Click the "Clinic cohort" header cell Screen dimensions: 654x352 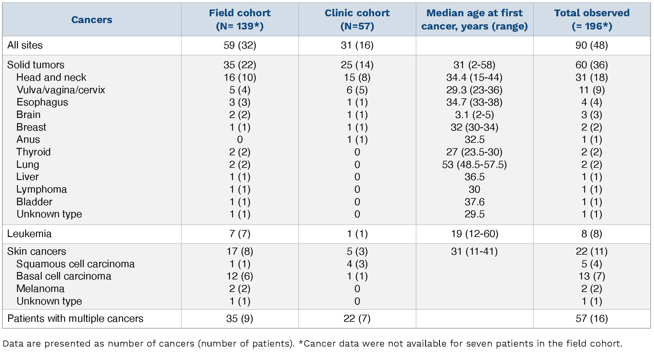[x=357, y=19]
